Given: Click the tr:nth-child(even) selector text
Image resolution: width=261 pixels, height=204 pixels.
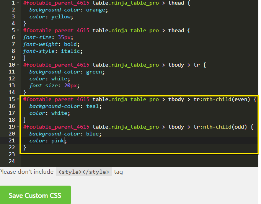Looking at the screenshot, I should pos(222,100).
